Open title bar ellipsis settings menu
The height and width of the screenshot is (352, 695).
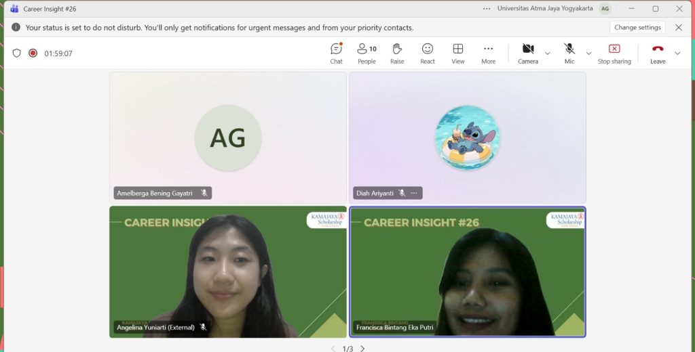(x=486, y=9)
